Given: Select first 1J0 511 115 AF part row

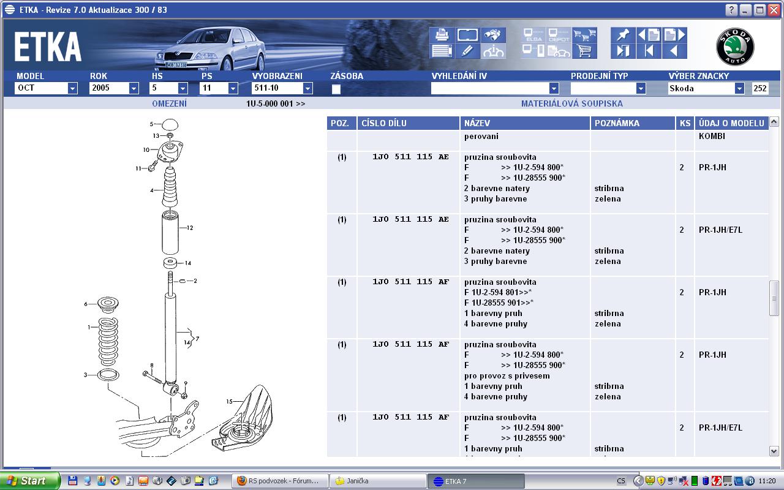Looking at the screenshot, I should pyautogui.click(x=410, y=282).
